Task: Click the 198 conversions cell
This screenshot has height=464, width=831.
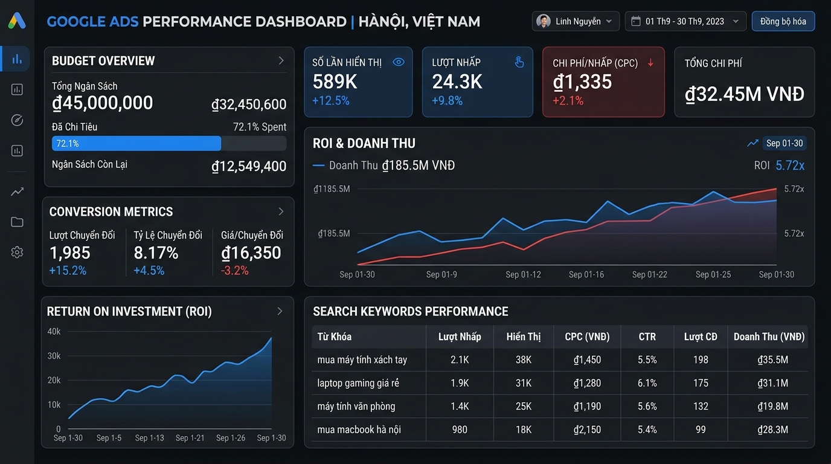Action: pyautogui.click(x=701, y=359)
